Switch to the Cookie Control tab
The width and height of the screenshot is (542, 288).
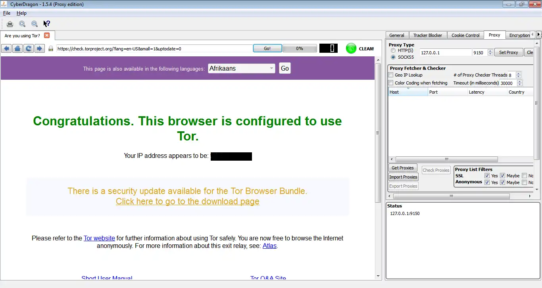click(465, 35)
